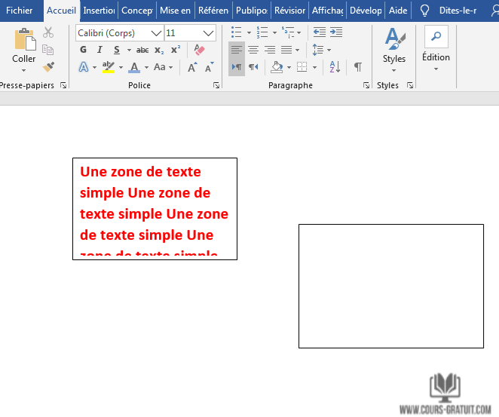This screenshot has height=417, width=499.
Task: Open the Calibri font name dropdown
Action: [157, 33]
